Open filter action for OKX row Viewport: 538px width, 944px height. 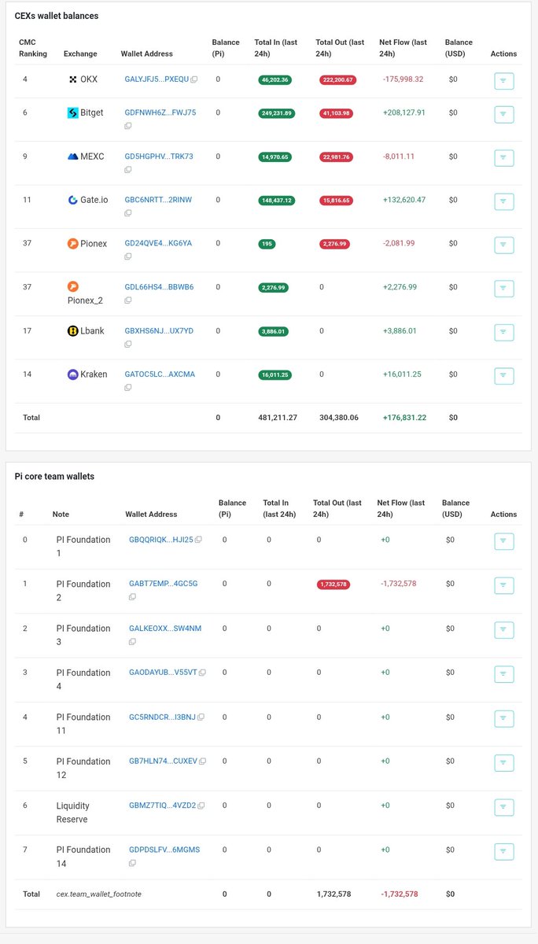tap(503, 80)
